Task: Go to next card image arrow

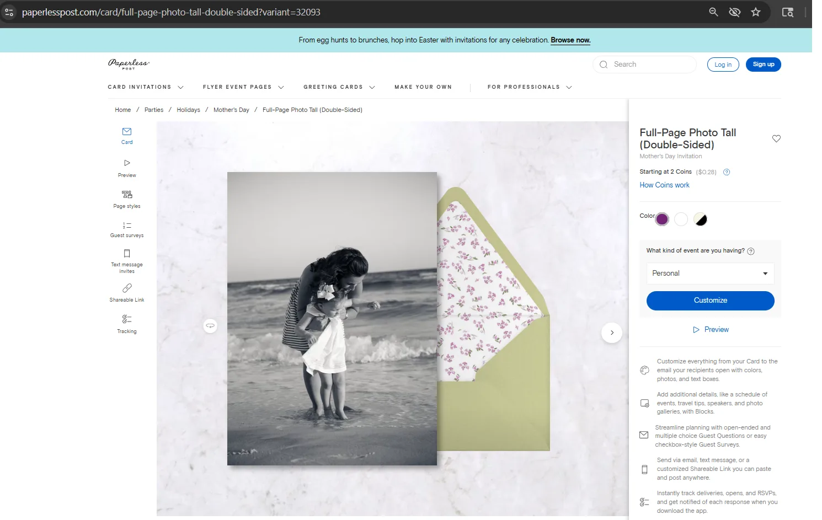Action: click(x=612, y=333)
